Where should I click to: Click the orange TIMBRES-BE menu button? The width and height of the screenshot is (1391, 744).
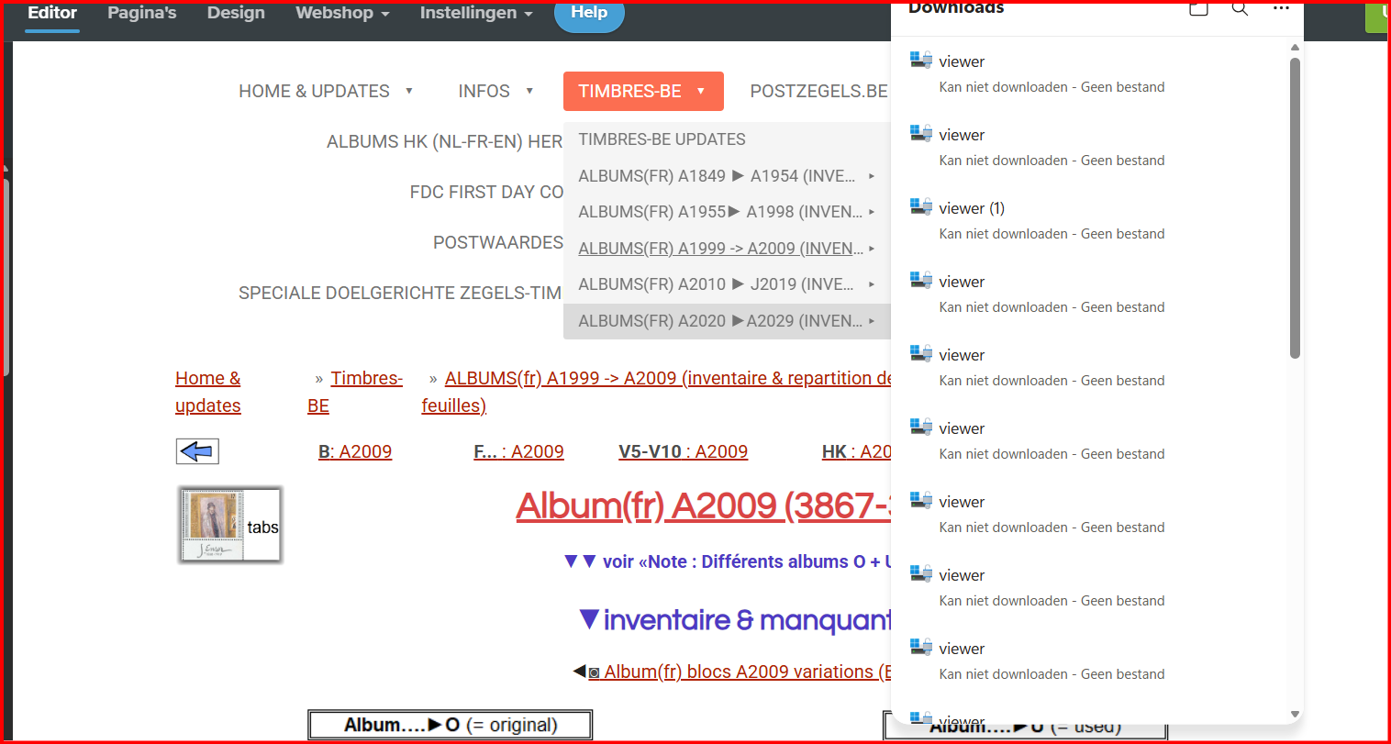643,91
